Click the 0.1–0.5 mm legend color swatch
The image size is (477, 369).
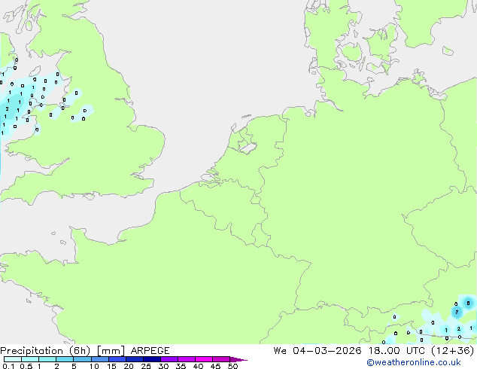pos(13,359)
